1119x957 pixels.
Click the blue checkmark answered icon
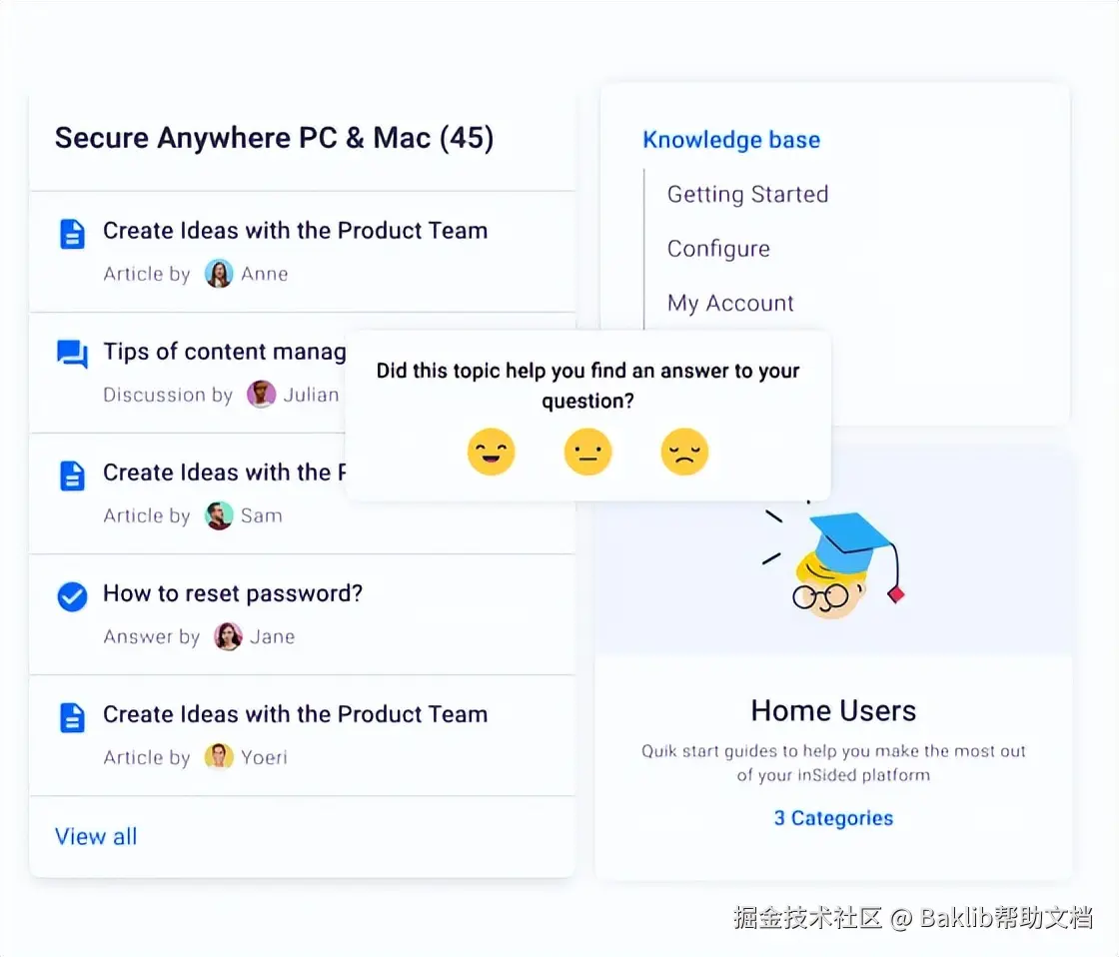coord(72,596)
